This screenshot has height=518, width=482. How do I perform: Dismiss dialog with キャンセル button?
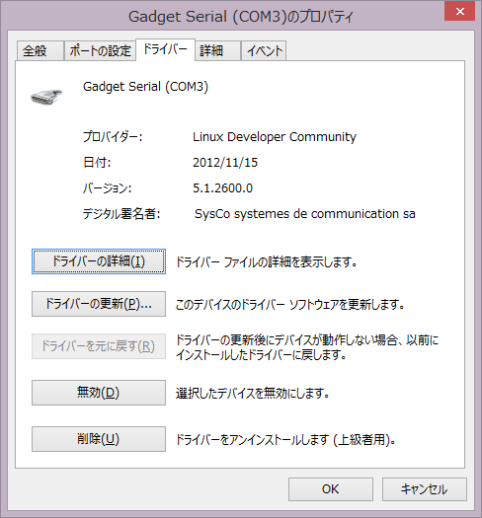click(x=425, y=489)
